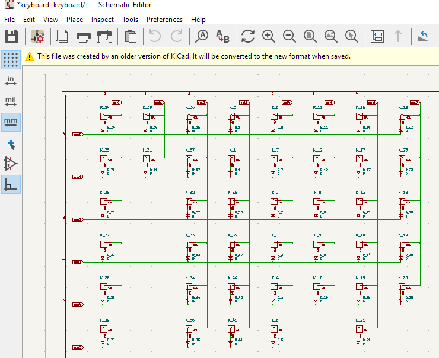Click the Print icon
The width and height of the screenshot is (439, 358).
pos(84,36)
